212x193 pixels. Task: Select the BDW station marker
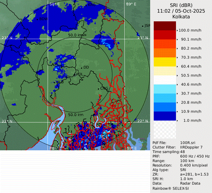[37, 19]
